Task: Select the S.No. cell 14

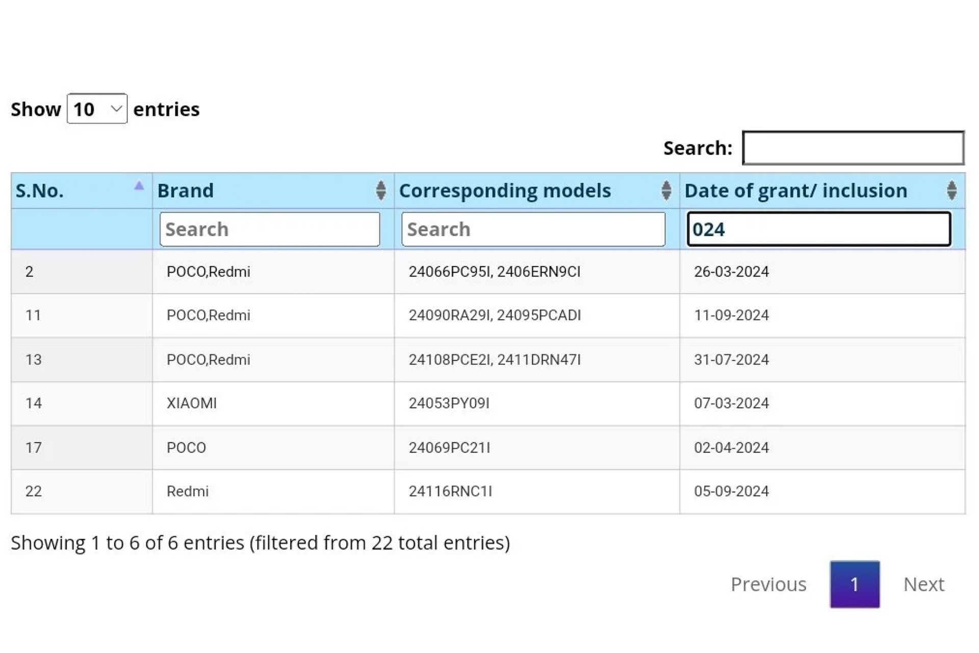Action: pos(82,404)
